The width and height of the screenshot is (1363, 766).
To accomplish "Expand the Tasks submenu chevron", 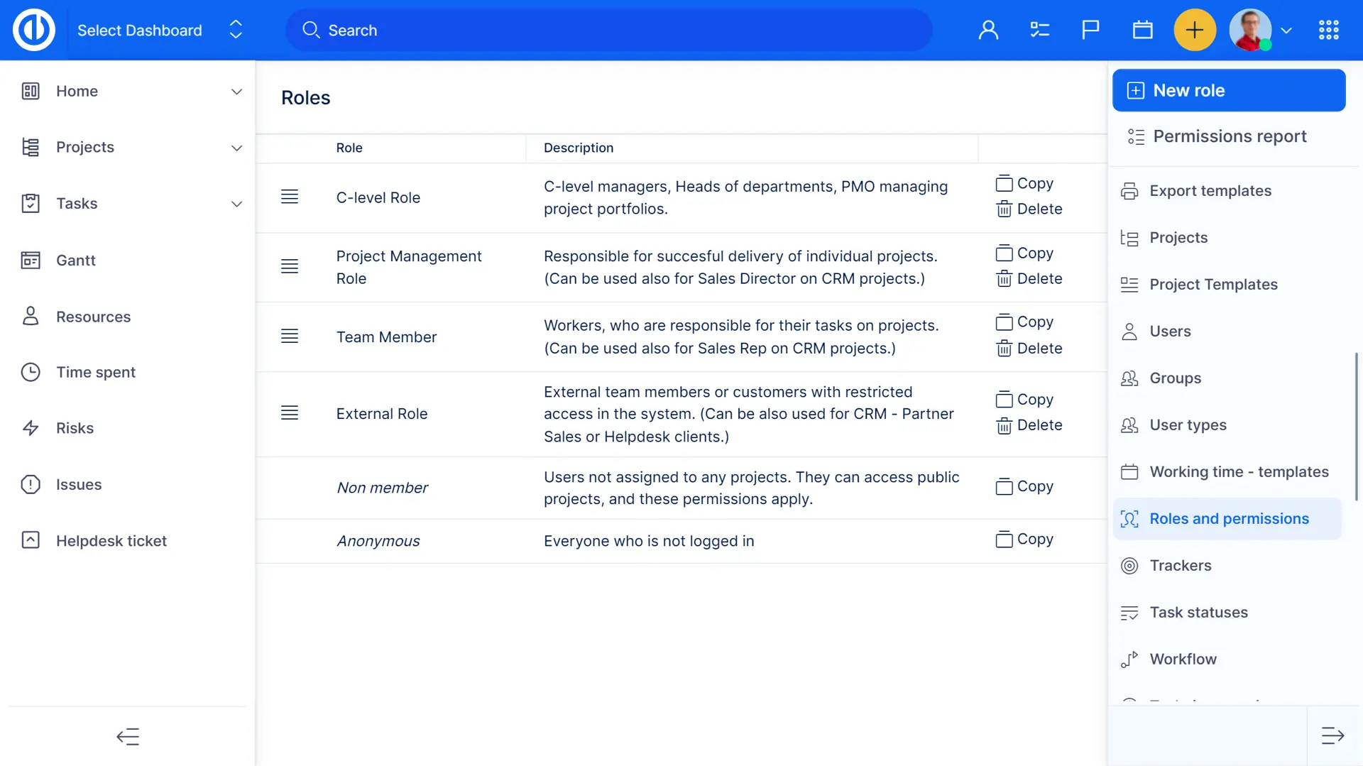I will [236, 204].
